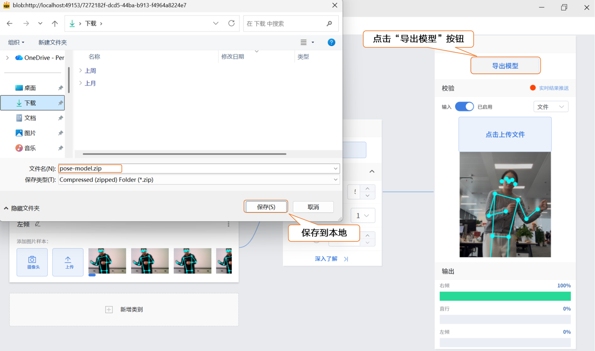The height and width of the screenshot is (351, 595).
Task: Open the three-dot menu for 左倾 class
Action: tap(228, 224)
